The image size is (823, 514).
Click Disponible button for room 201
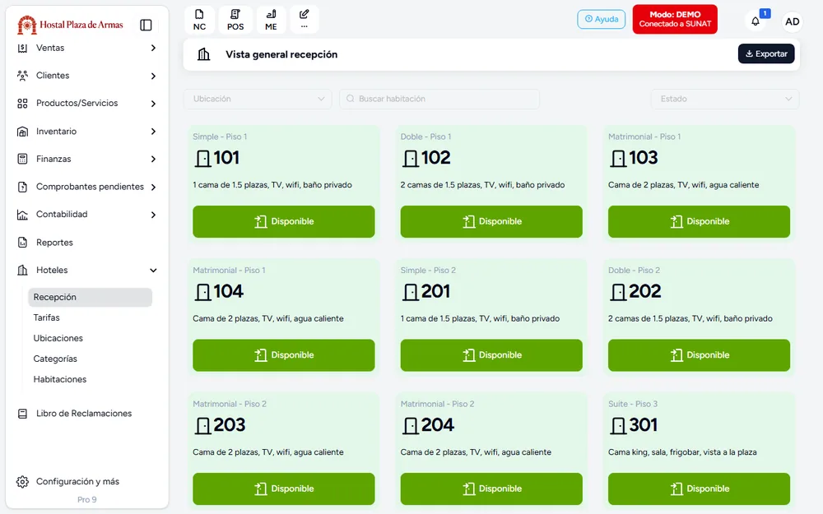(491, 355)
